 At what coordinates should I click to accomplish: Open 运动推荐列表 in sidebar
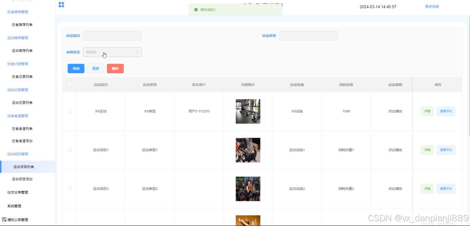click(x=22, y=51)
